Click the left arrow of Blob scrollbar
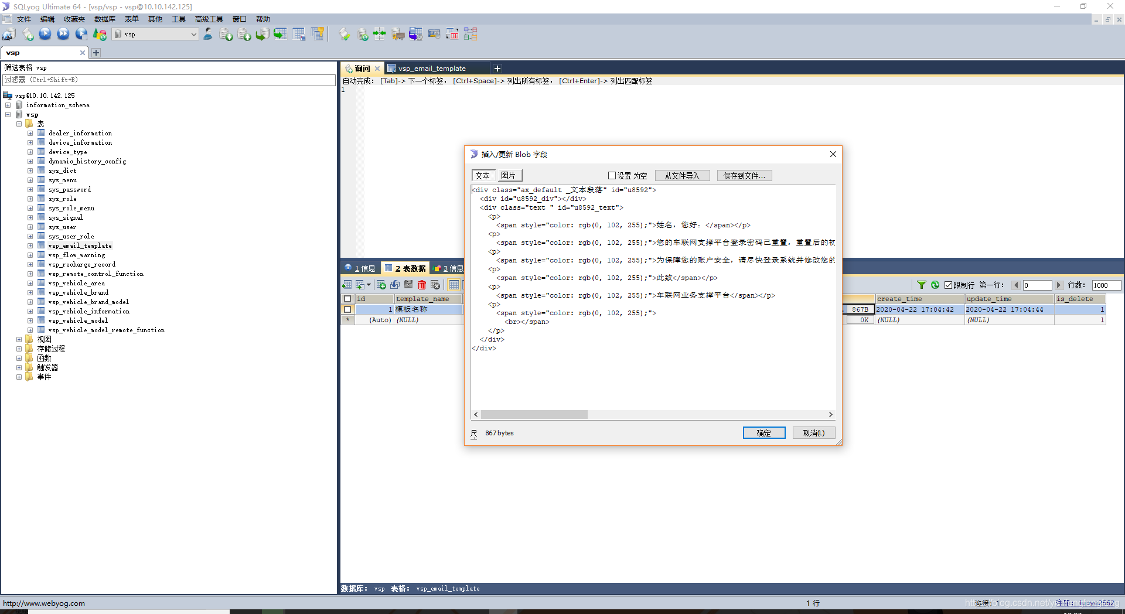The height and width of the screenshot is (614, 1125). click(476, 415)
